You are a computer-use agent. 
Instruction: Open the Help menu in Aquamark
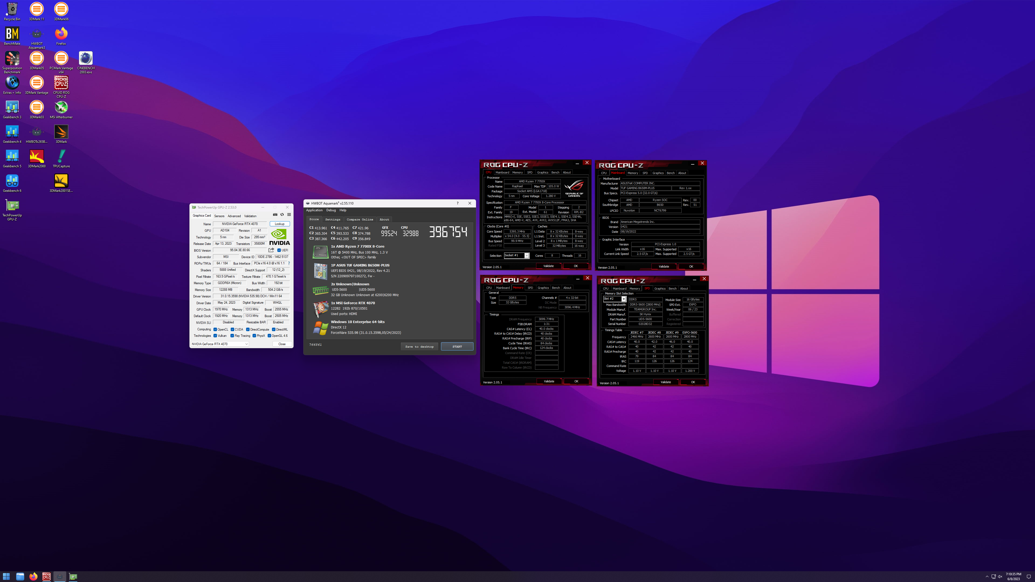pos(343,210)
